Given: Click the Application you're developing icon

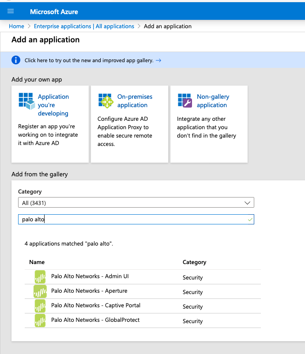Looking at the screenshot, I should (26, 101).
